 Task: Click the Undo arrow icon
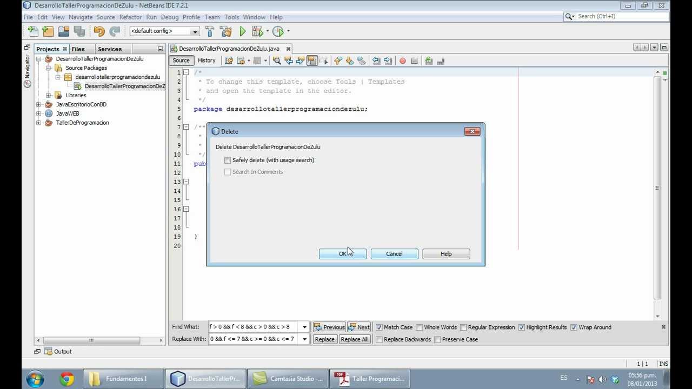coord(99,31)
